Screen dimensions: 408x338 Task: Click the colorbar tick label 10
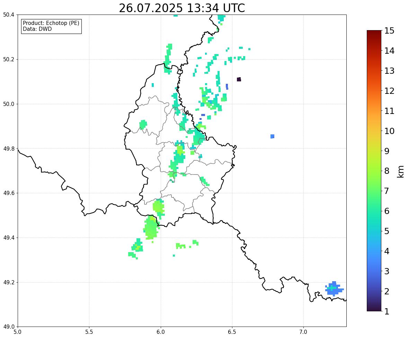389,131
